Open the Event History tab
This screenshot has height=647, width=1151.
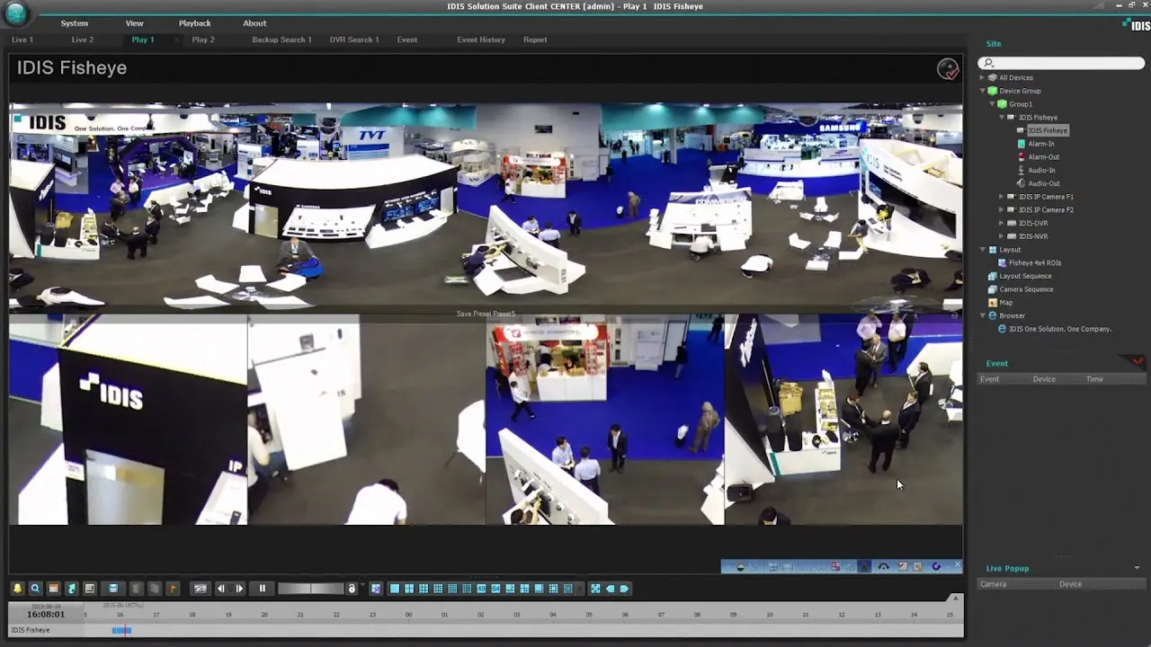click(481, 40)
